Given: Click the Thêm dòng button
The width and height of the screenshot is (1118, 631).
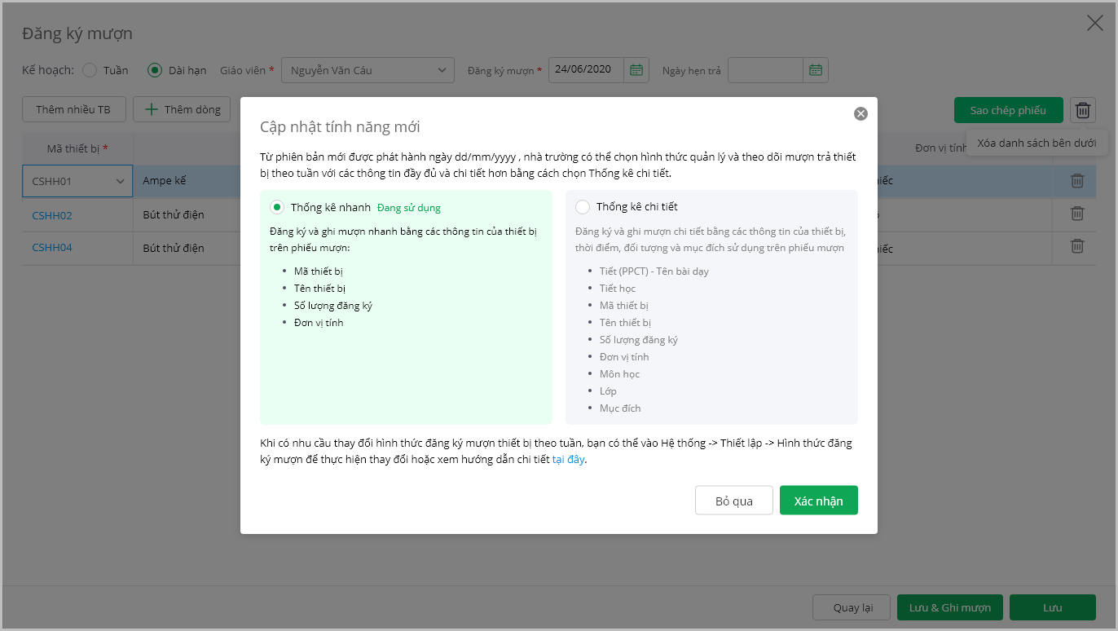Looking at the screenshot, I should pyautogui.click(x=183, y=109).
